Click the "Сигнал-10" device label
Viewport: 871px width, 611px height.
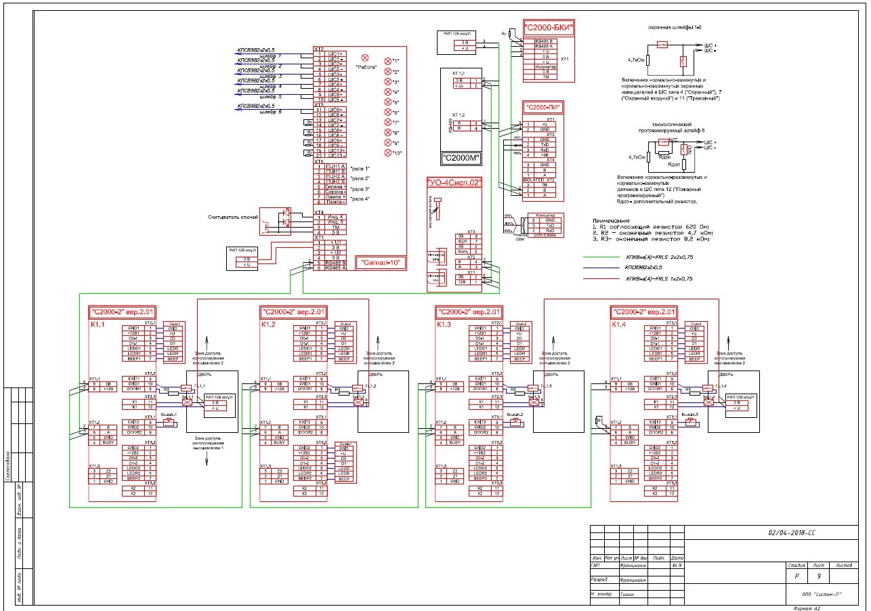(381, 264)
